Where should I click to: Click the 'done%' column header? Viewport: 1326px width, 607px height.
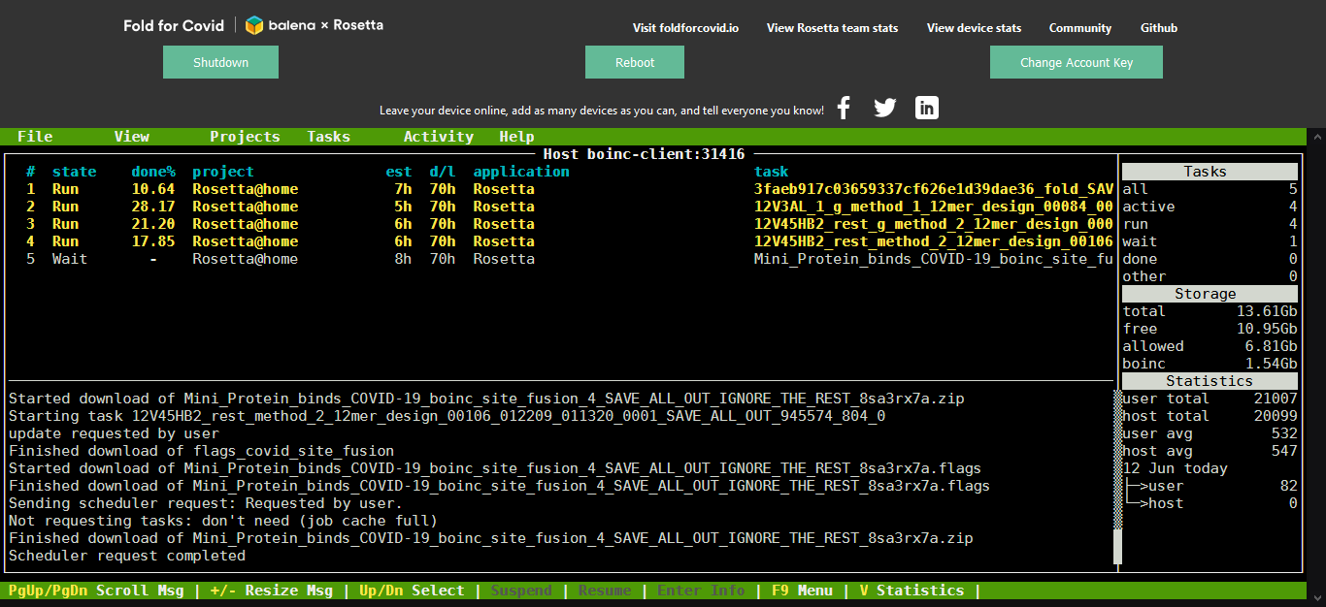153,172
